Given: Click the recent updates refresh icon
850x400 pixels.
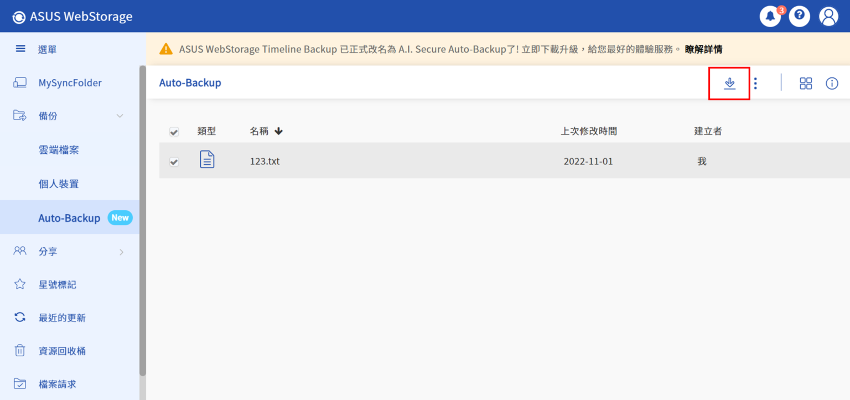Looking at the screenshot, I should click(20, 318).
